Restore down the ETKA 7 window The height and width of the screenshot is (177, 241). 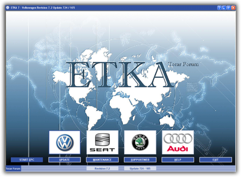click(x=228, y=8)
